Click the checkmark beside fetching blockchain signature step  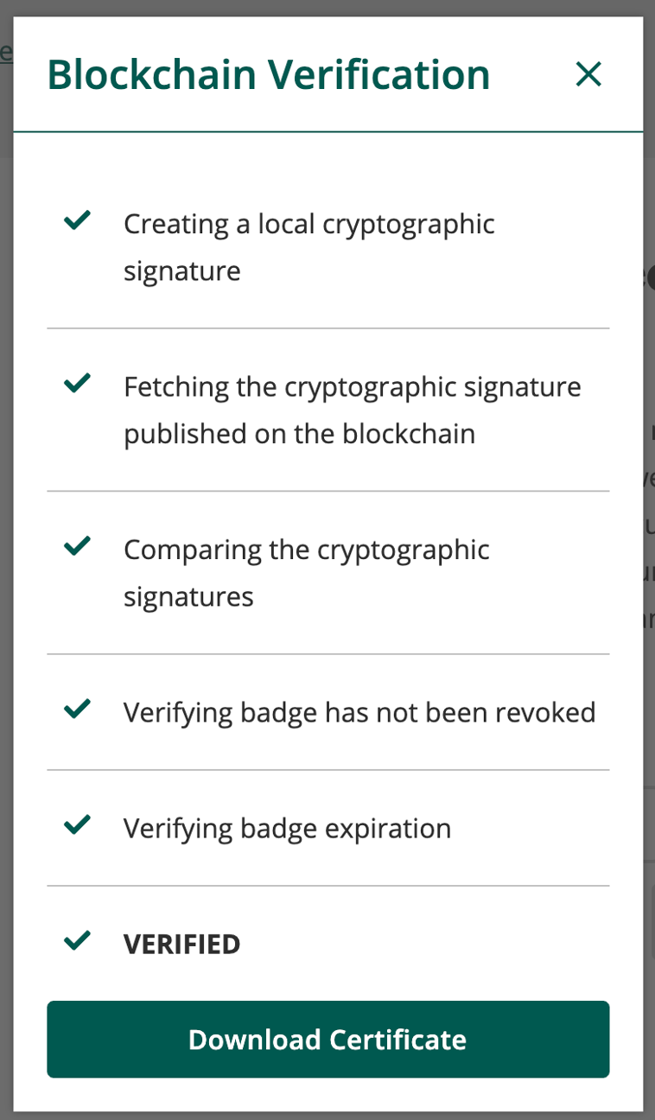76,385
